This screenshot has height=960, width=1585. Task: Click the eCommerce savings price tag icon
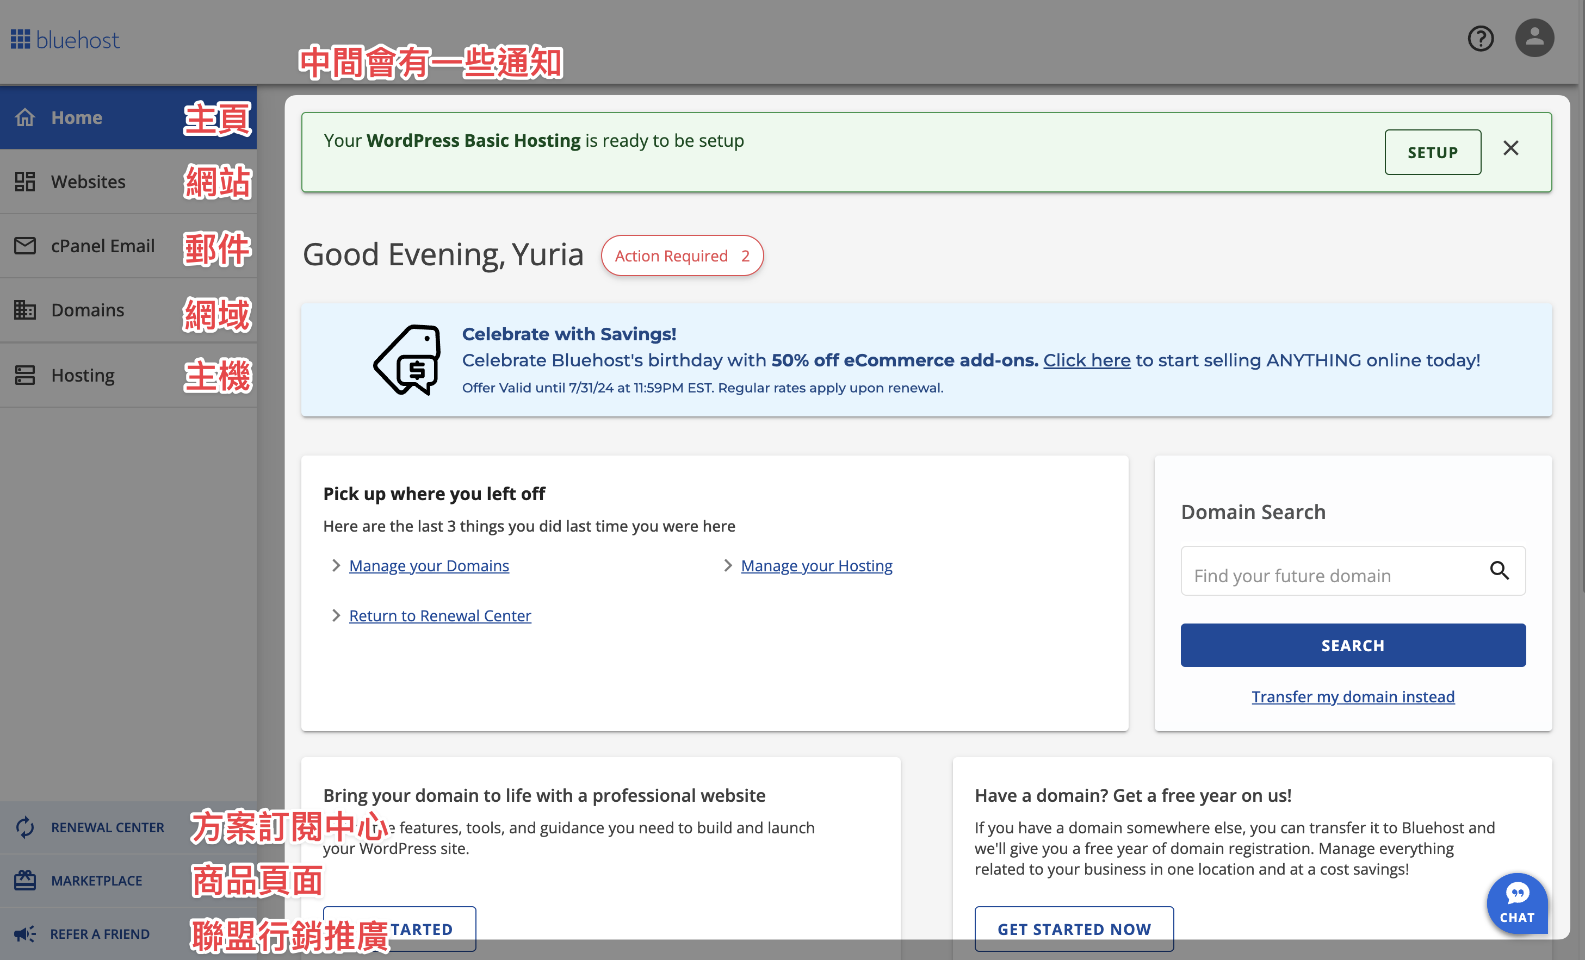408,359
